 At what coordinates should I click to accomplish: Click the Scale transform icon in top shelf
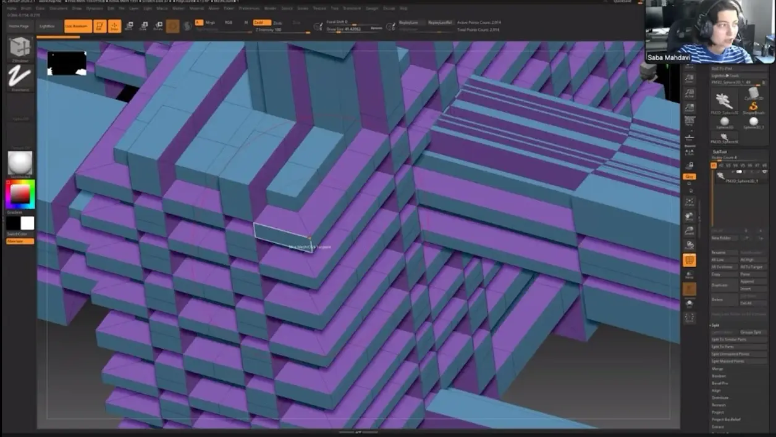tap(143, 26)
